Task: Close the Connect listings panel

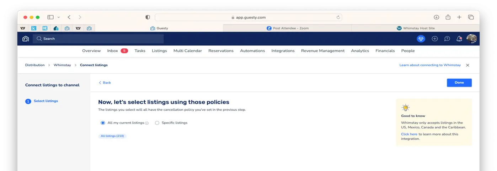Action: click(467, 65)
